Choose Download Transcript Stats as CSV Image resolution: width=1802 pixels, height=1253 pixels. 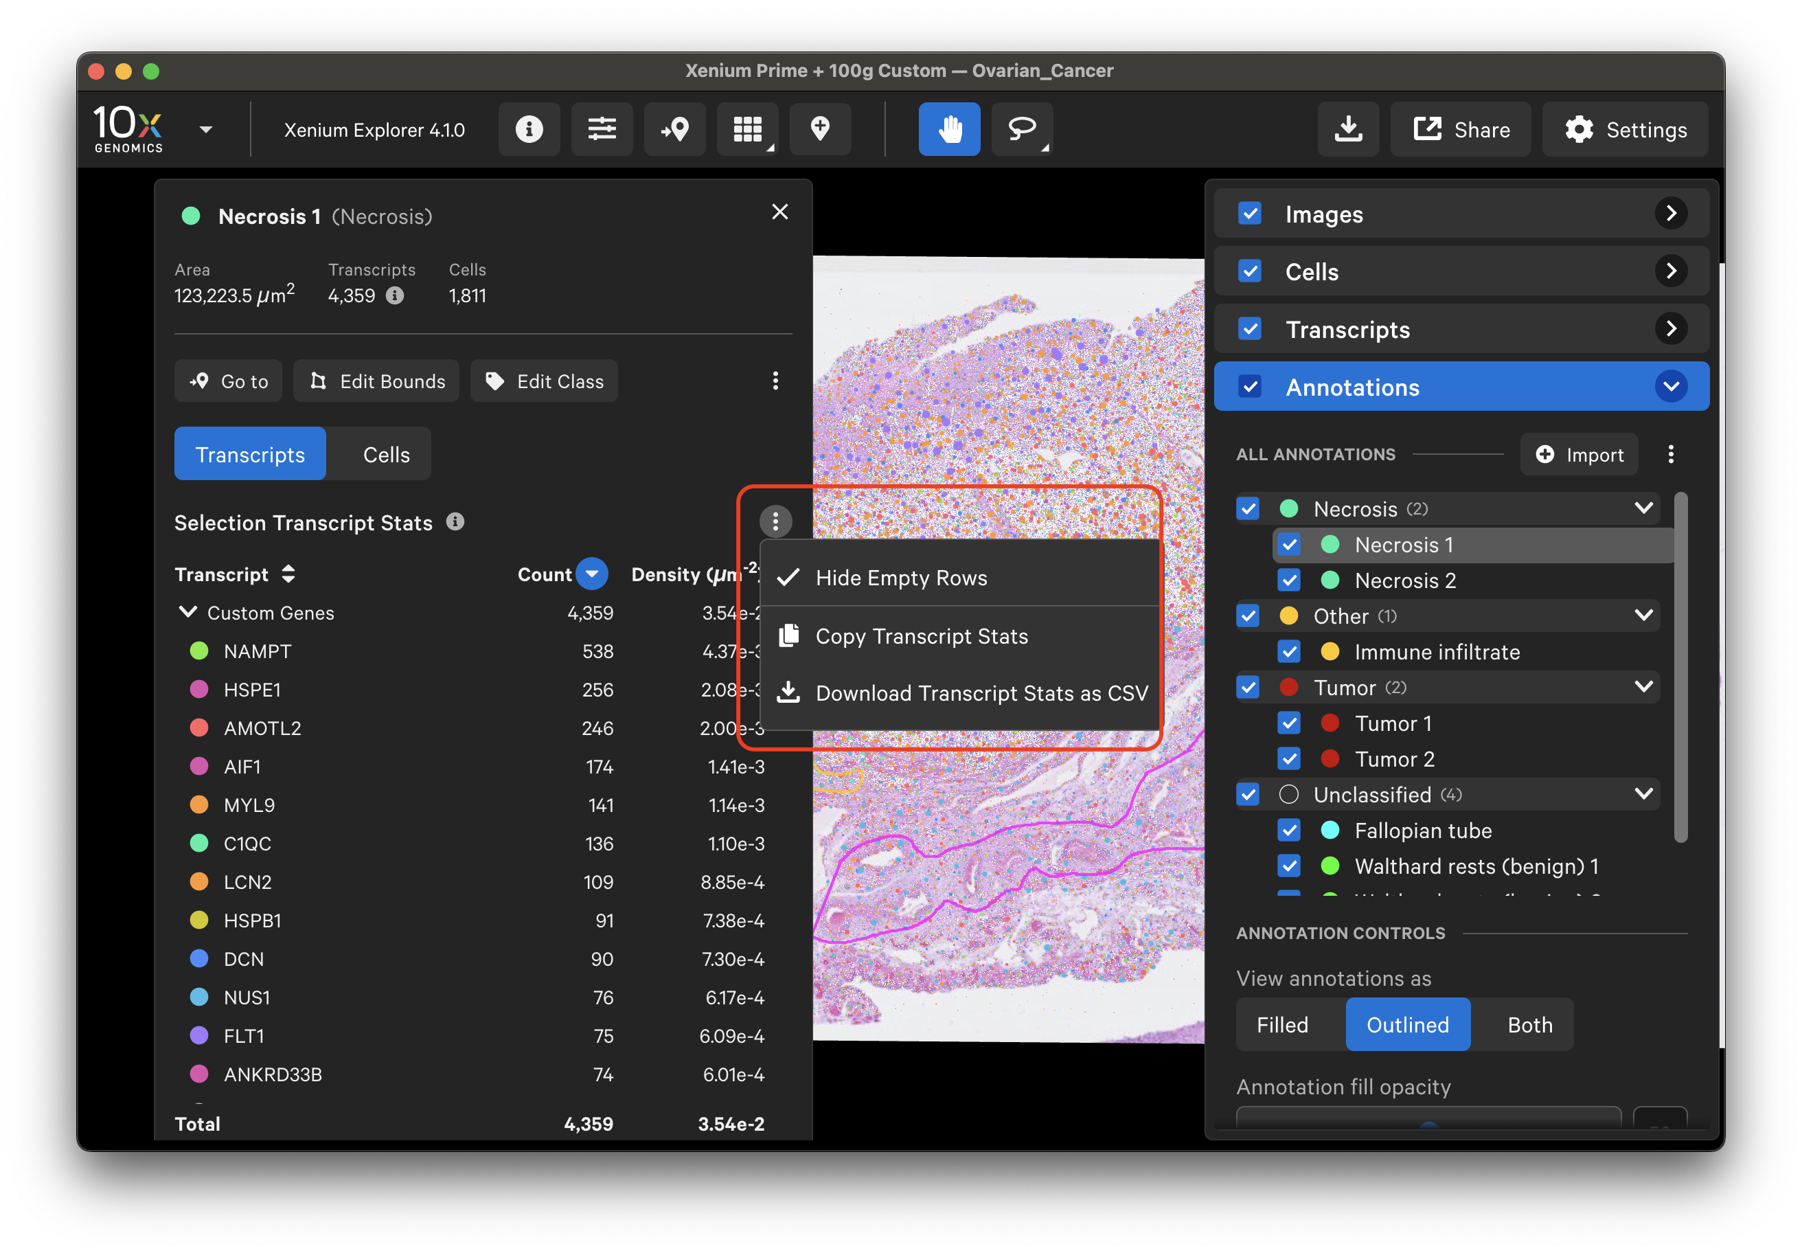coord(981,693)
